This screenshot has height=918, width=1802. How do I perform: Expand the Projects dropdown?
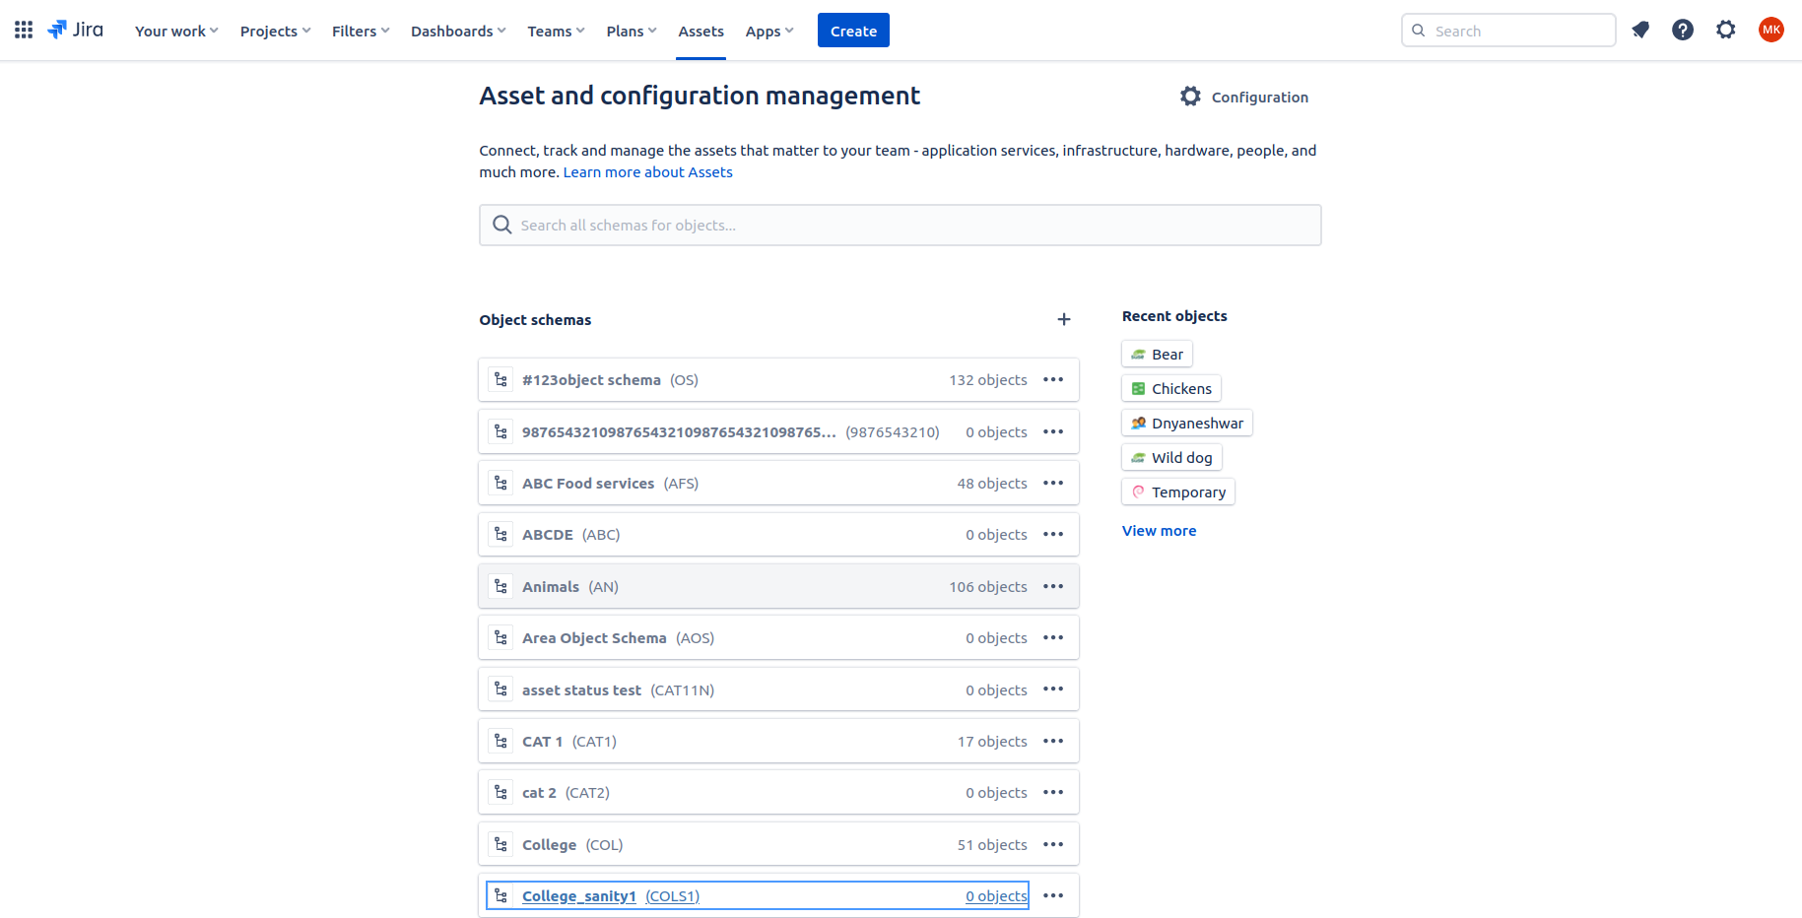[275, 32]
